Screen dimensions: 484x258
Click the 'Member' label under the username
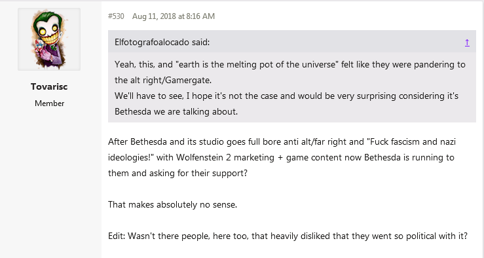(x=49, y=103)
